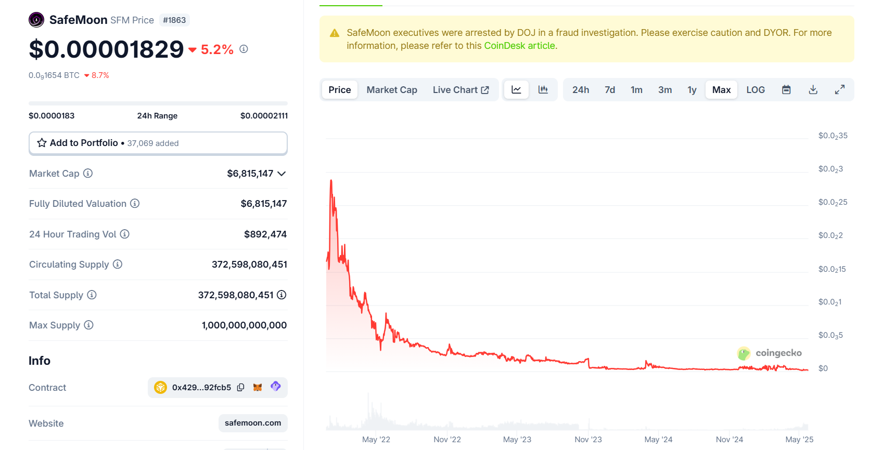Click the contract address chip 0x429...92fcb5
Screen dimensions: 883x450
coord(217,388)
